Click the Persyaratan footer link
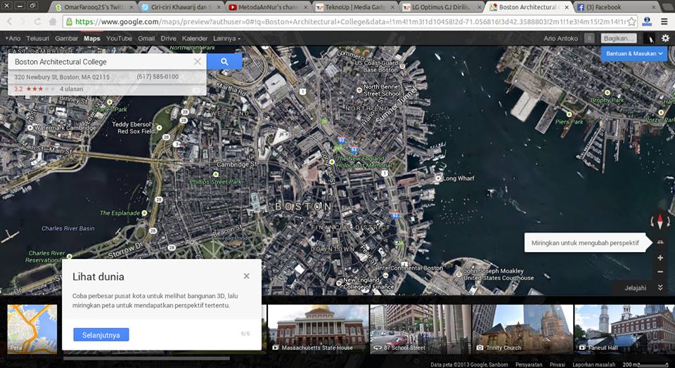 529,364
